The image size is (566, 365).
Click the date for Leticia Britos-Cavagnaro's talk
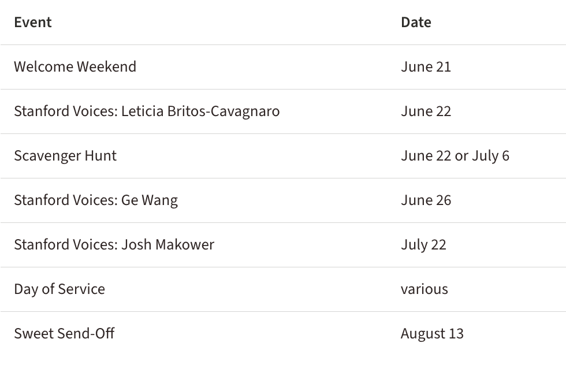(426, 111)
